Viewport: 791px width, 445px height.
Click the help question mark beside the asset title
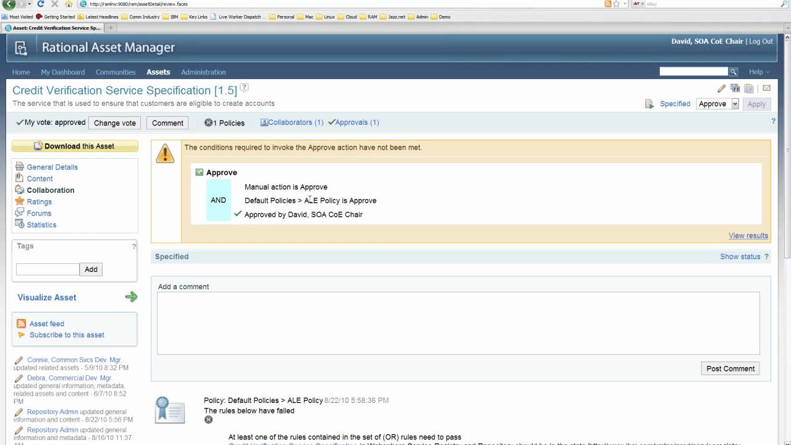click(244, 88)
